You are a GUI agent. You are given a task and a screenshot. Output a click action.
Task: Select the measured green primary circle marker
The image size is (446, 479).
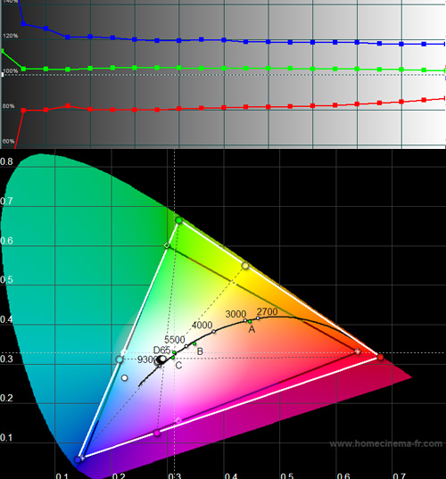coord(178,220)
